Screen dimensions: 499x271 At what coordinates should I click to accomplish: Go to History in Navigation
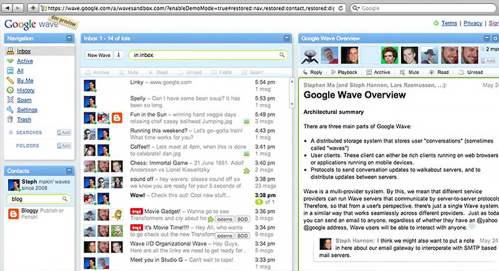(26, 90)
